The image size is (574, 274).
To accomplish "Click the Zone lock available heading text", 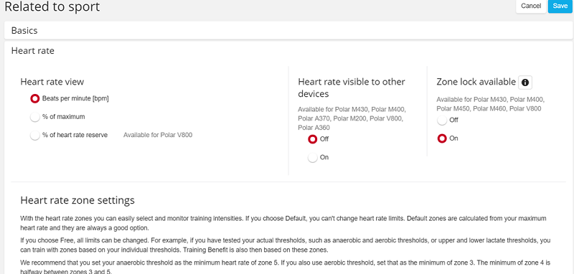I will 476,82.
